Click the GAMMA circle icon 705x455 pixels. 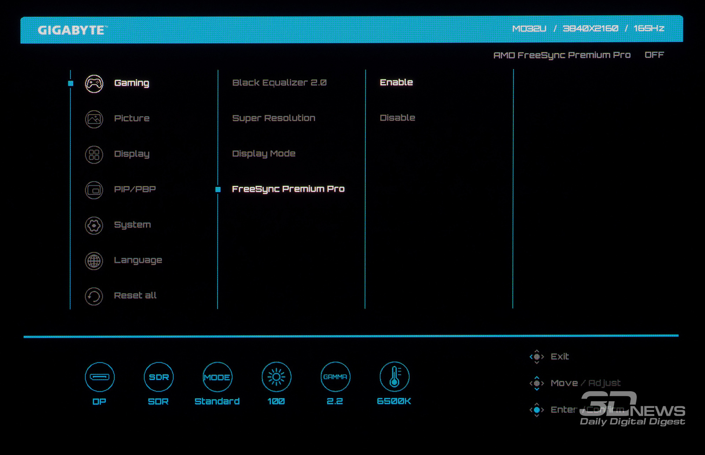[335, 377]
